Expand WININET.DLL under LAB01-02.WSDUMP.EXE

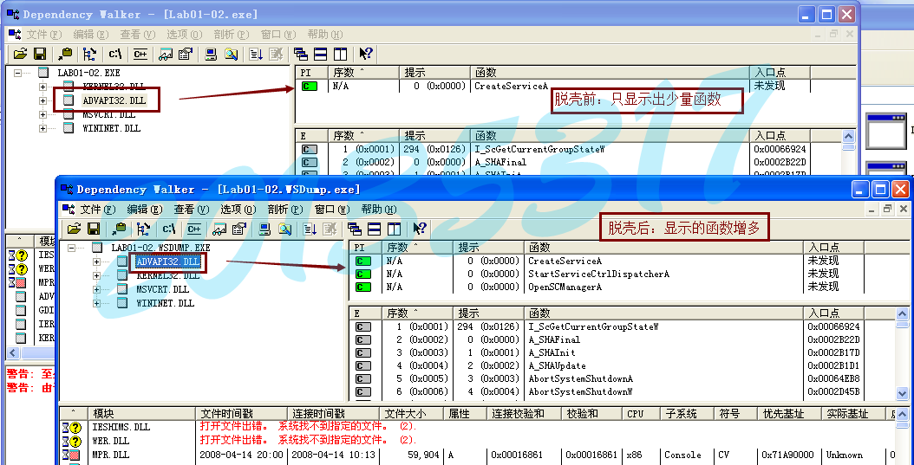97,303
